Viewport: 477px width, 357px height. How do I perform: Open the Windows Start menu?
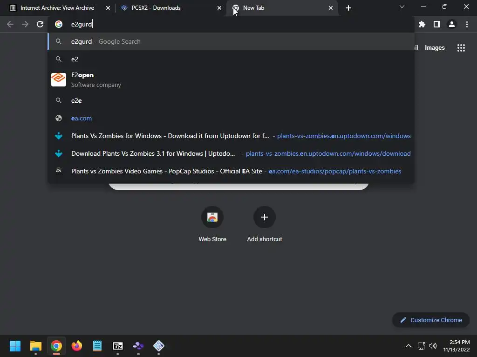pos(15,346)
